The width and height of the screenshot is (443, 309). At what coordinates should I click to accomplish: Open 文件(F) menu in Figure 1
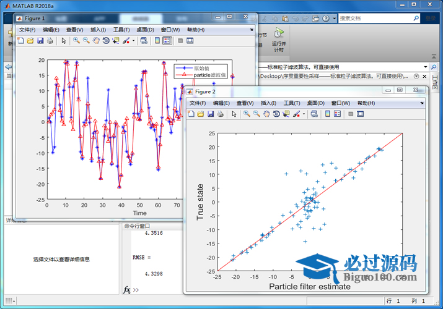27,30
